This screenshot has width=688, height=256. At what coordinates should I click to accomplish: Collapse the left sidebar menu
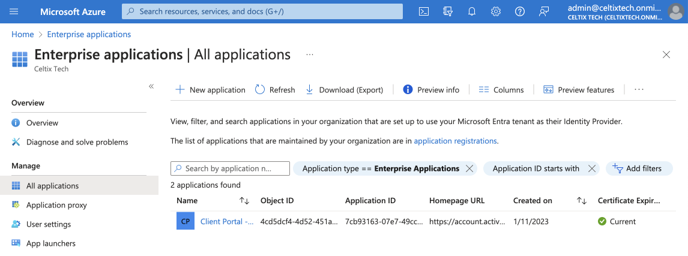(x=151, y=86)
